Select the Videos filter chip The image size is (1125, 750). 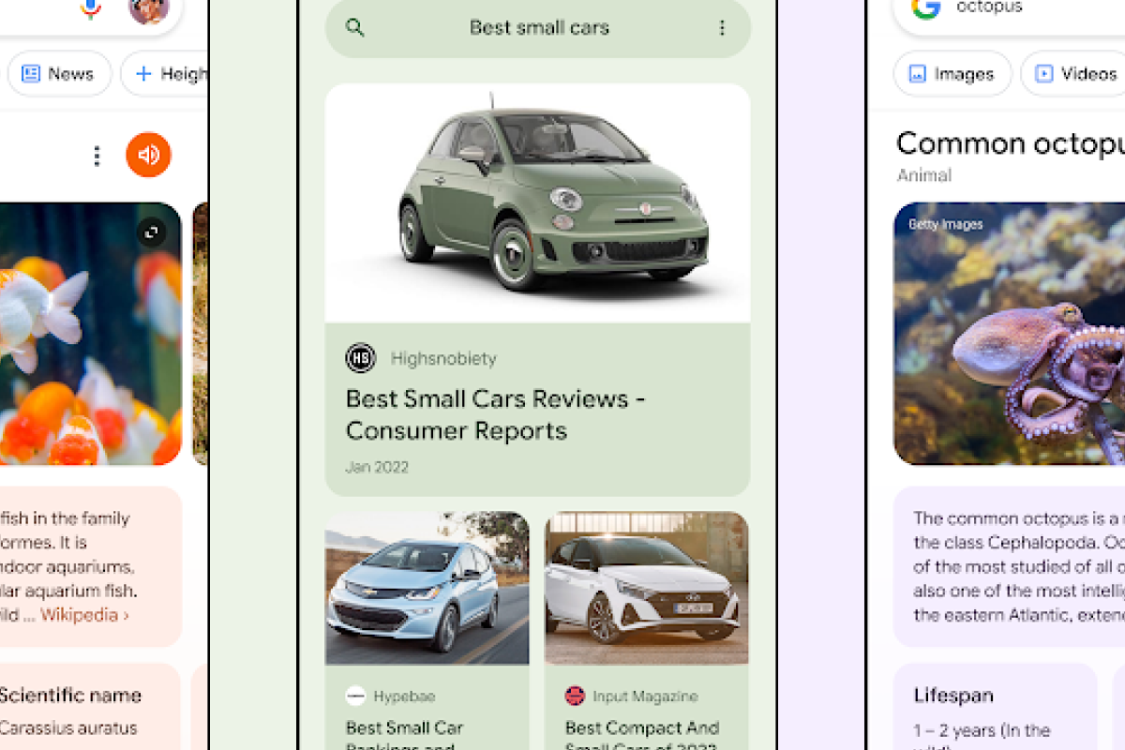point(1074,74)
